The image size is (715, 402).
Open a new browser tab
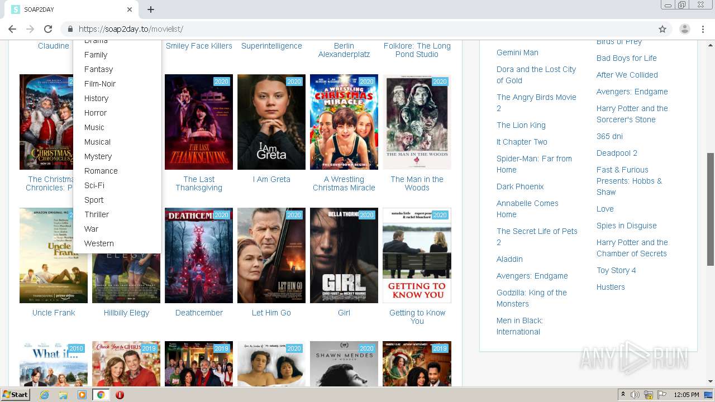coord(151,9)
